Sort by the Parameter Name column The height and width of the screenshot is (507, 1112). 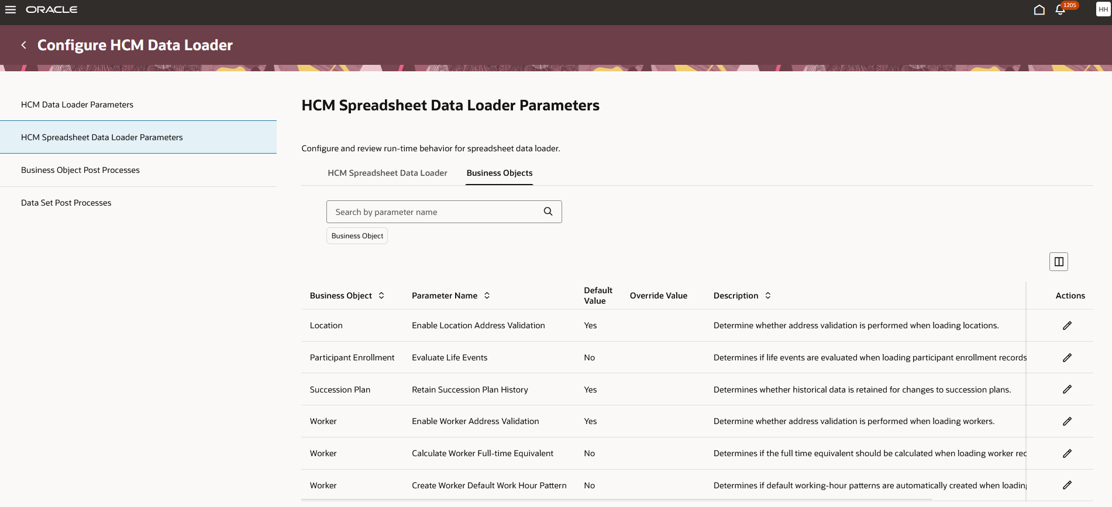[487, 296]
